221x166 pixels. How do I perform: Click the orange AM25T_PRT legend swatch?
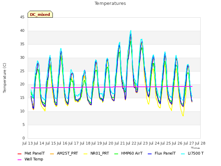tap(52, 154)
